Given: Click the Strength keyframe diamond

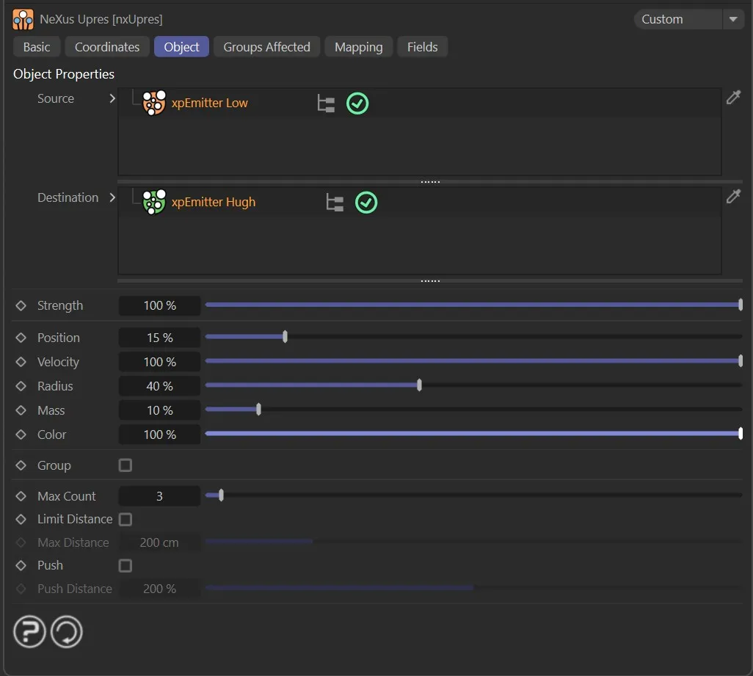Looking at the screenshot, I should tap(21, 305).
